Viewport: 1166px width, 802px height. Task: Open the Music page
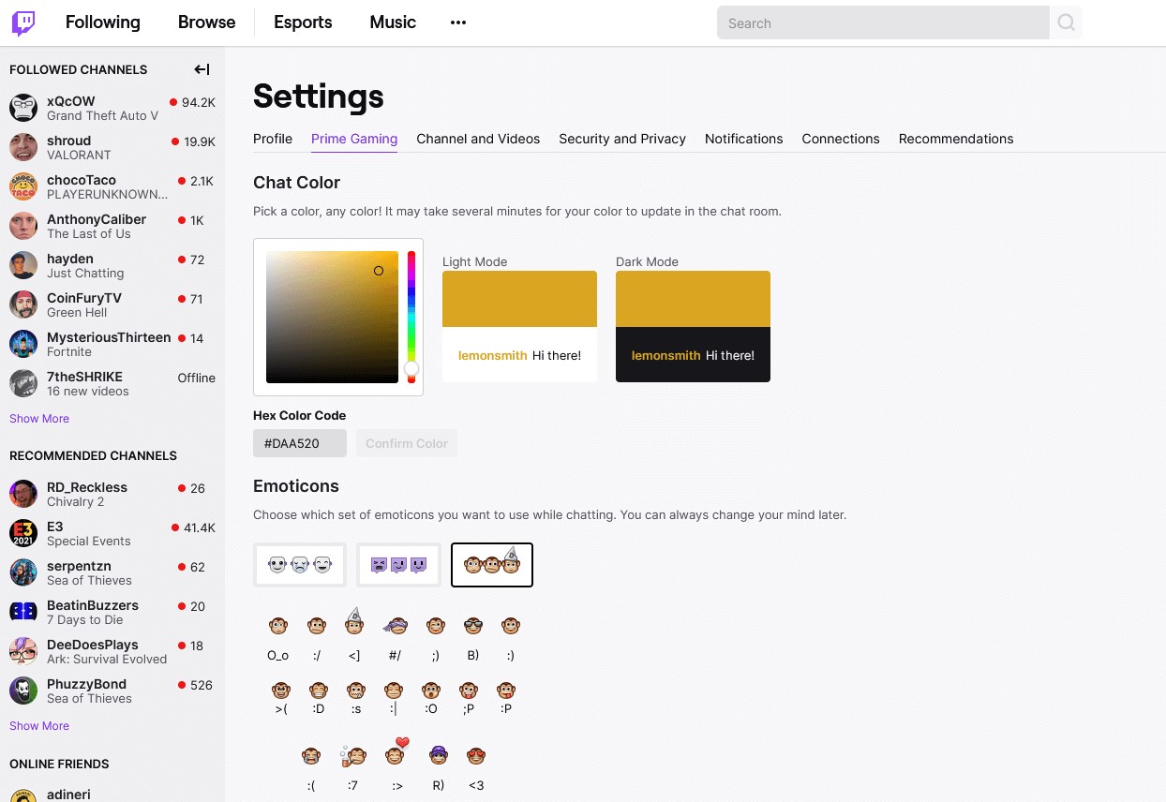pyautogui.click(x=393, y=22)
